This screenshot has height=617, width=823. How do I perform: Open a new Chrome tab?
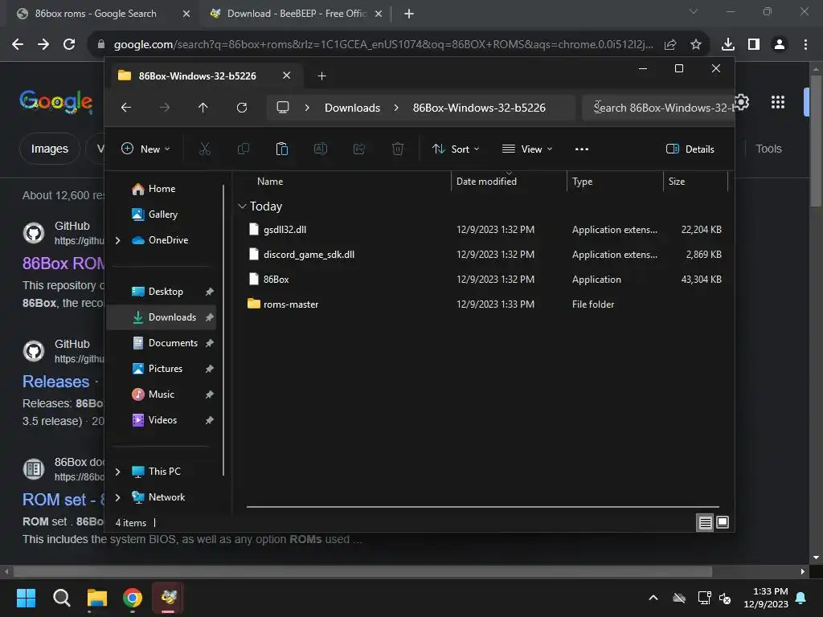tap(409, 14)
